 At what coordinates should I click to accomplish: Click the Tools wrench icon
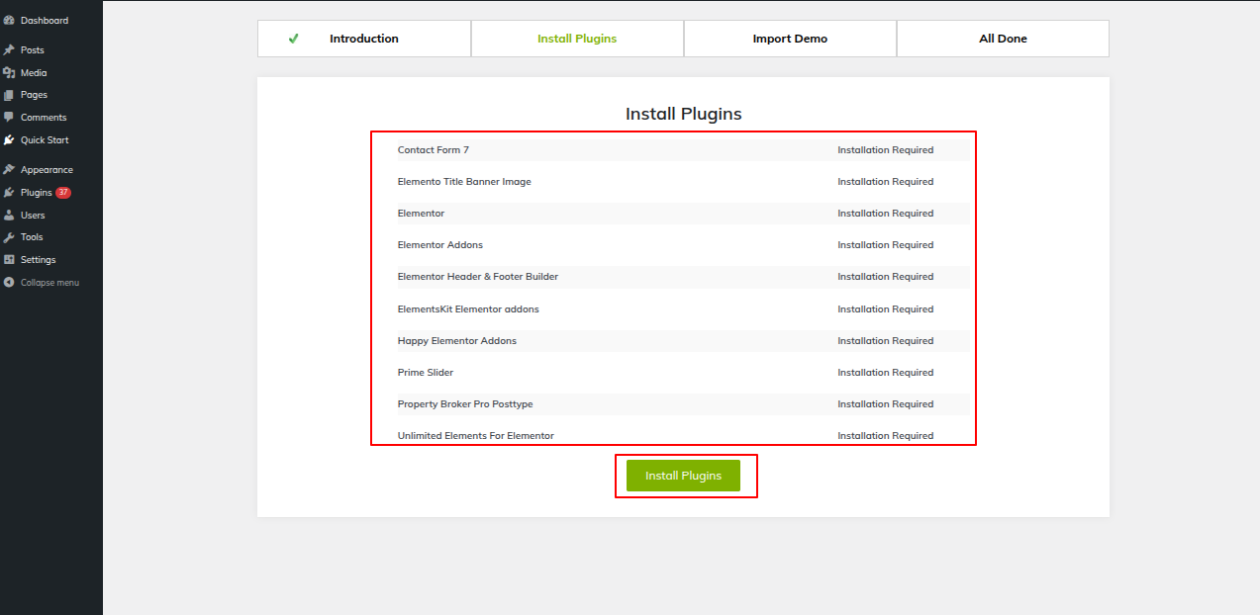pos(9,237)
